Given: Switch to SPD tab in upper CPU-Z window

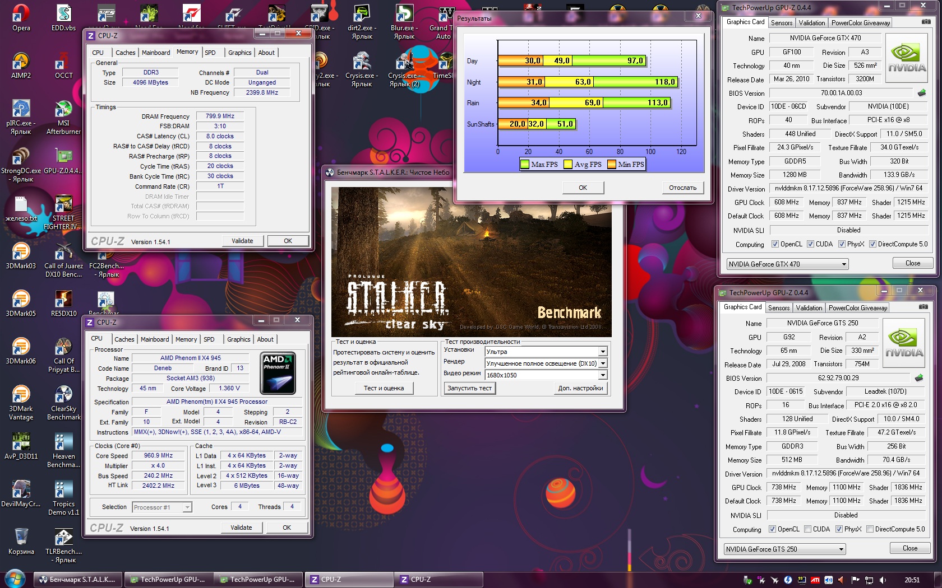Looking at the screenshot, I should [210, 53].
